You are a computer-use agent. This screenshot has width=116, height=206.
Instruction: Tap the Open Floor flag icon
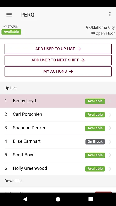[x=93, y=33]
